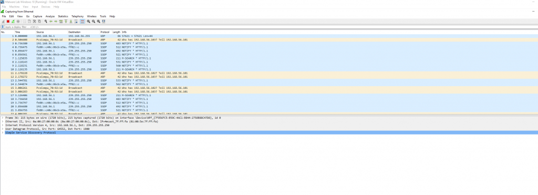
Task: Open the Analyze menu
Action: (50, 16)
